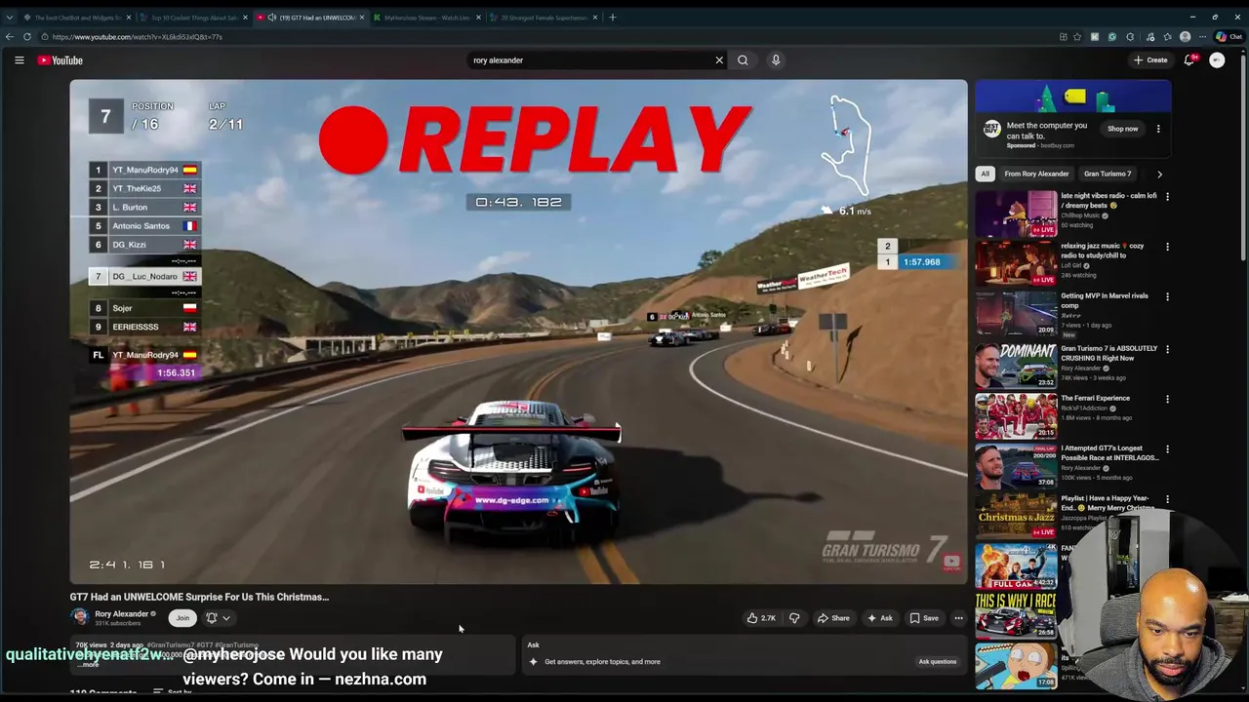Open the Best Buy sponsored banner image
The image size is (1249, 702).
[1073, 97]
